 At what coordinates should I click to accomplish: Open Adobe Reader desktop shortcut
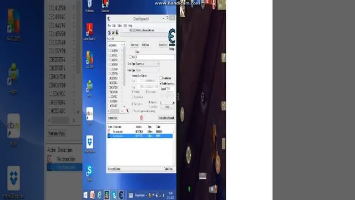89,31
